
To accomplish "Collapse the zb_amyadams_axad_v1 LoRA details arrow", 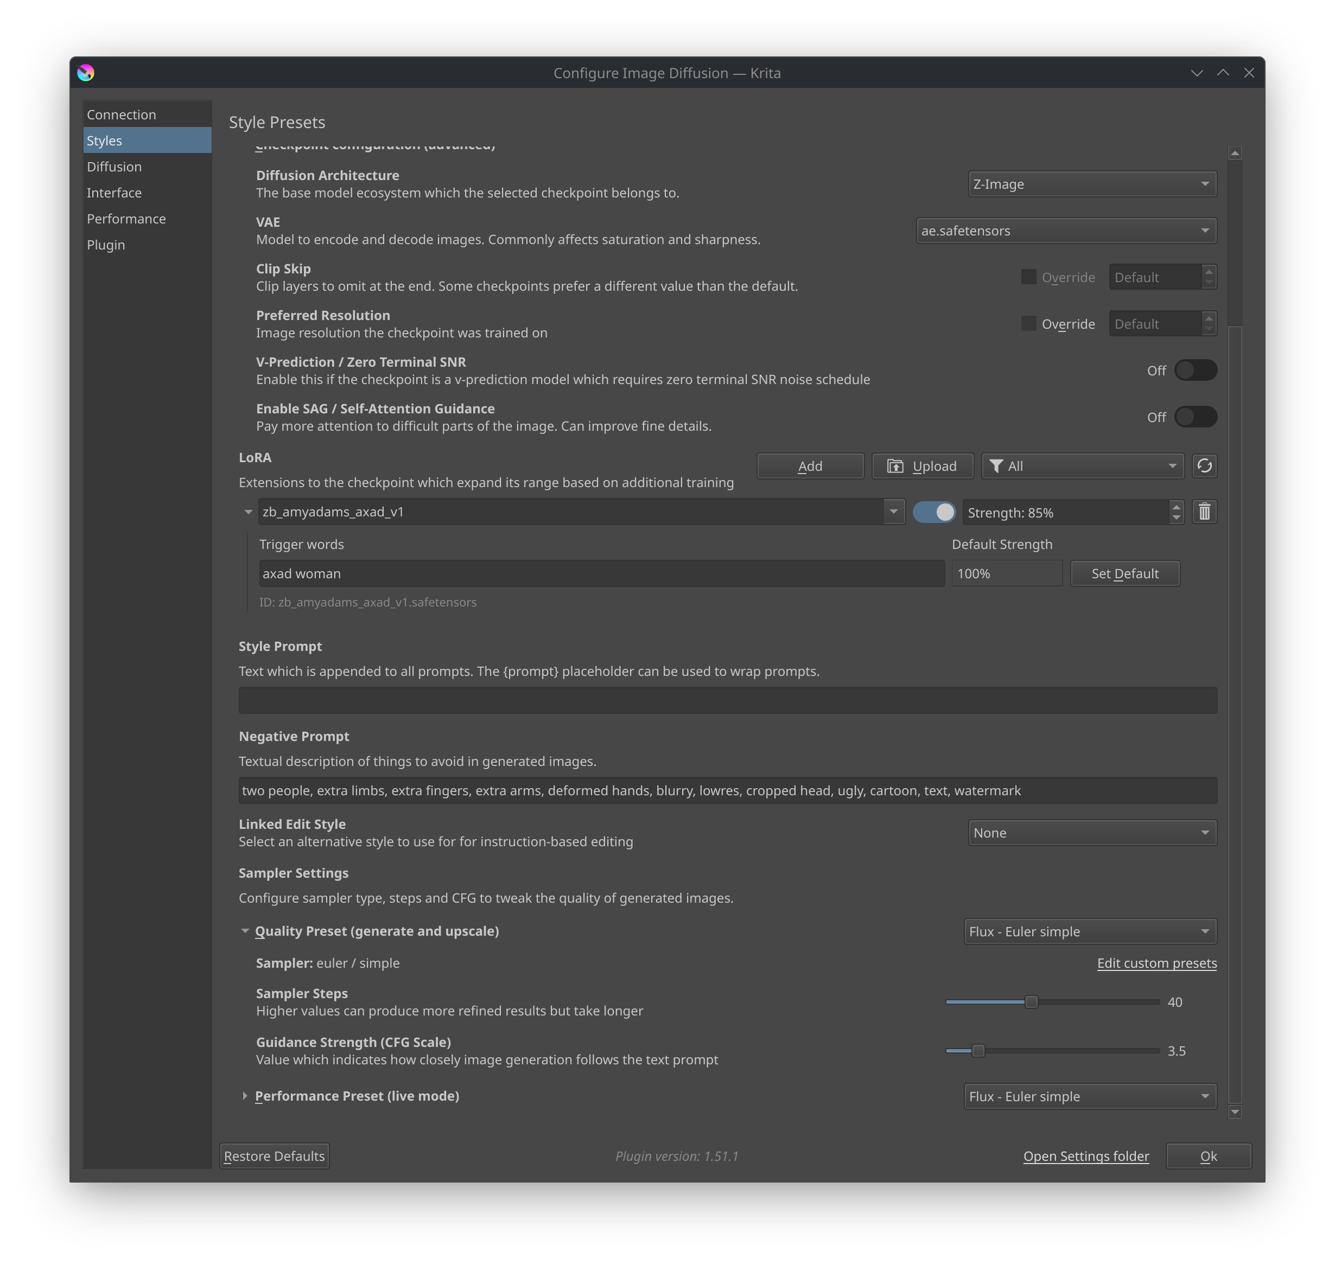I will click(248, 513).
